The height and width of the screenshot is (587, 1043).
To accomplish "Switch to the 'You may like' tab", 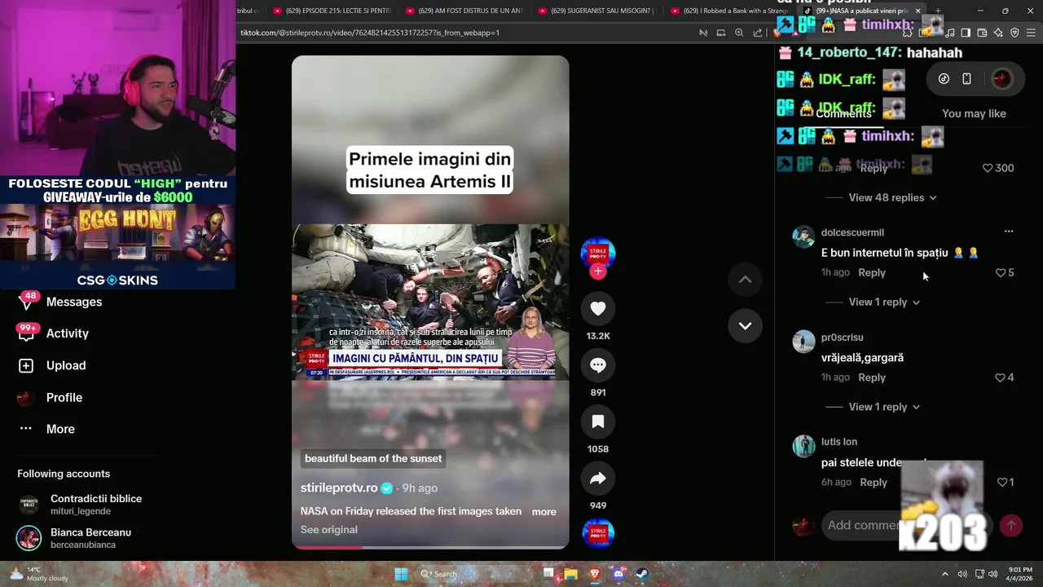I will pos(974,113).
